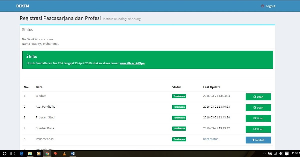Click the Registrasi Pascasarjana dan Profesi heading

(x=60, y=18)
